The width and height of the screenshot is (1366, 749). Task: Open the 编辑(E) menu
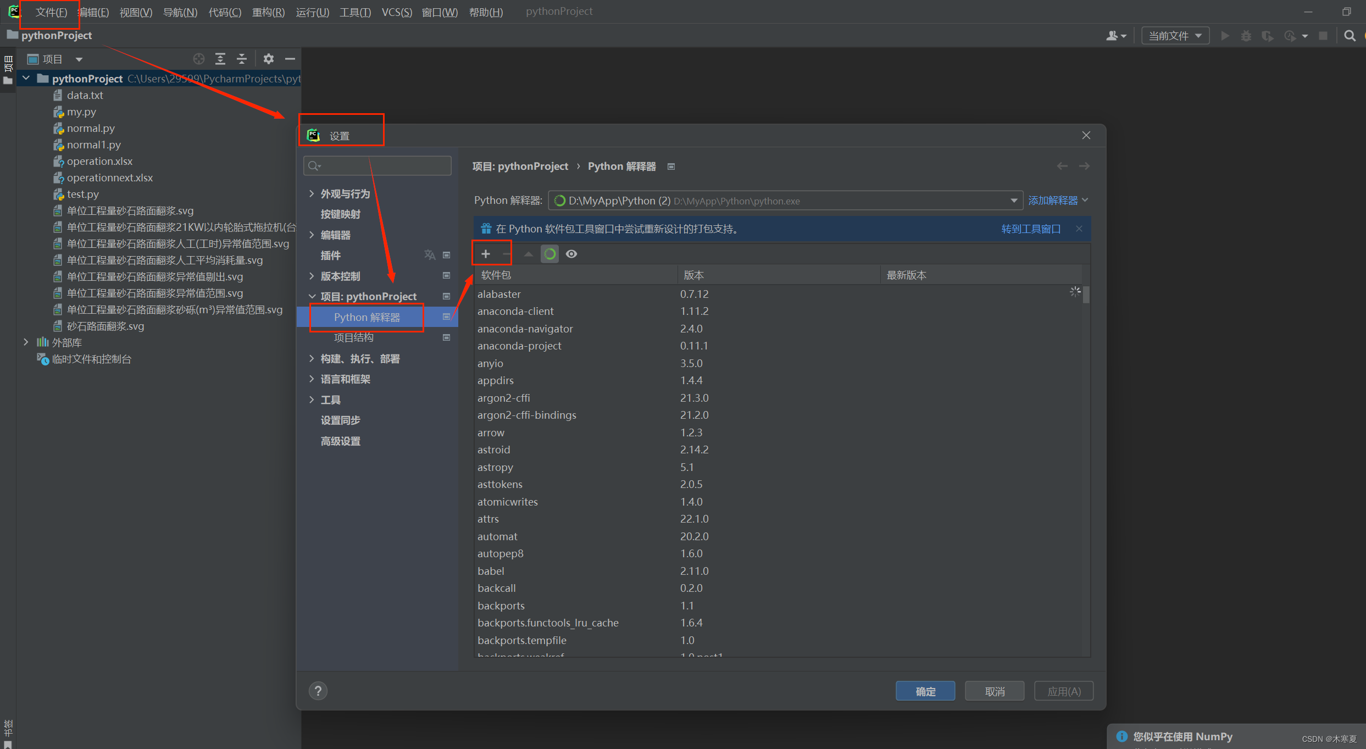point(93,12)
